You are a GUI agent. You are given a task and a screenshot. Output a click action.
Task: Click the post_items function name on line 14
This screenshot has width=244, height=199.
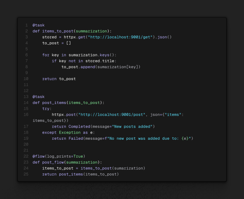53,103
